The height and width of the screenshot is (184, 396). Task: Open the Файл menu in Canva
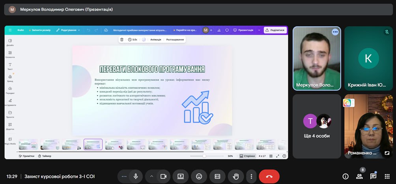(21, 30)
